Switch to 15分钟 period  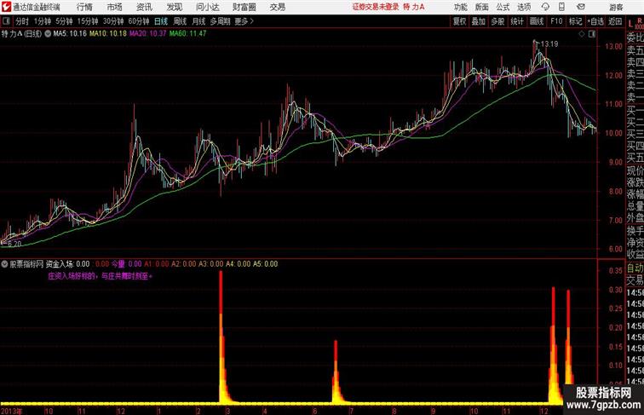[x=88, y=21]
